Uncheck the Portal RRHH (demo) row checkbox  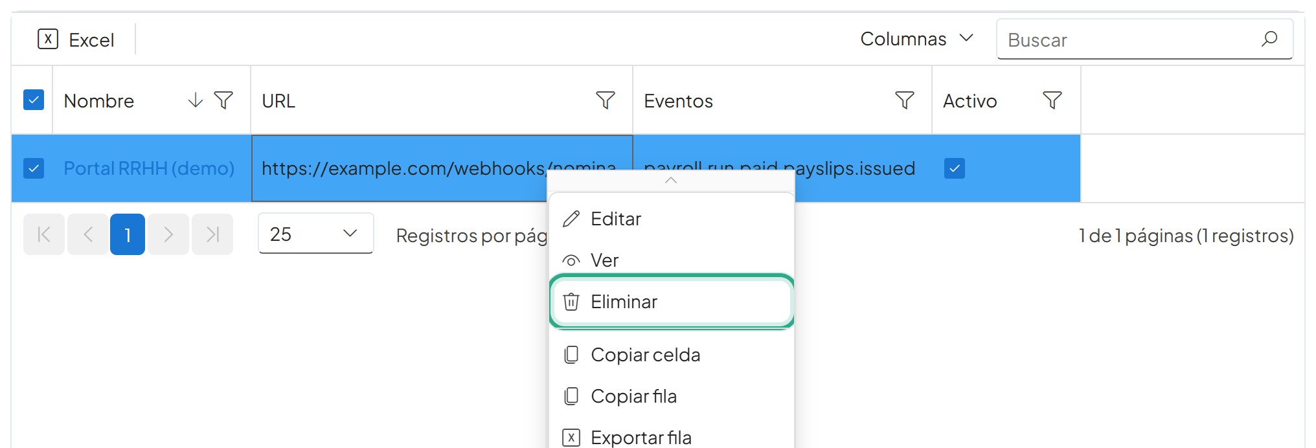34,168
